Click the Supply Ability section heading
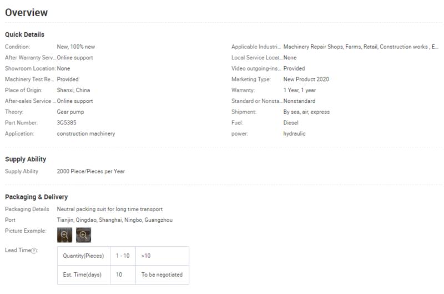 26,160
